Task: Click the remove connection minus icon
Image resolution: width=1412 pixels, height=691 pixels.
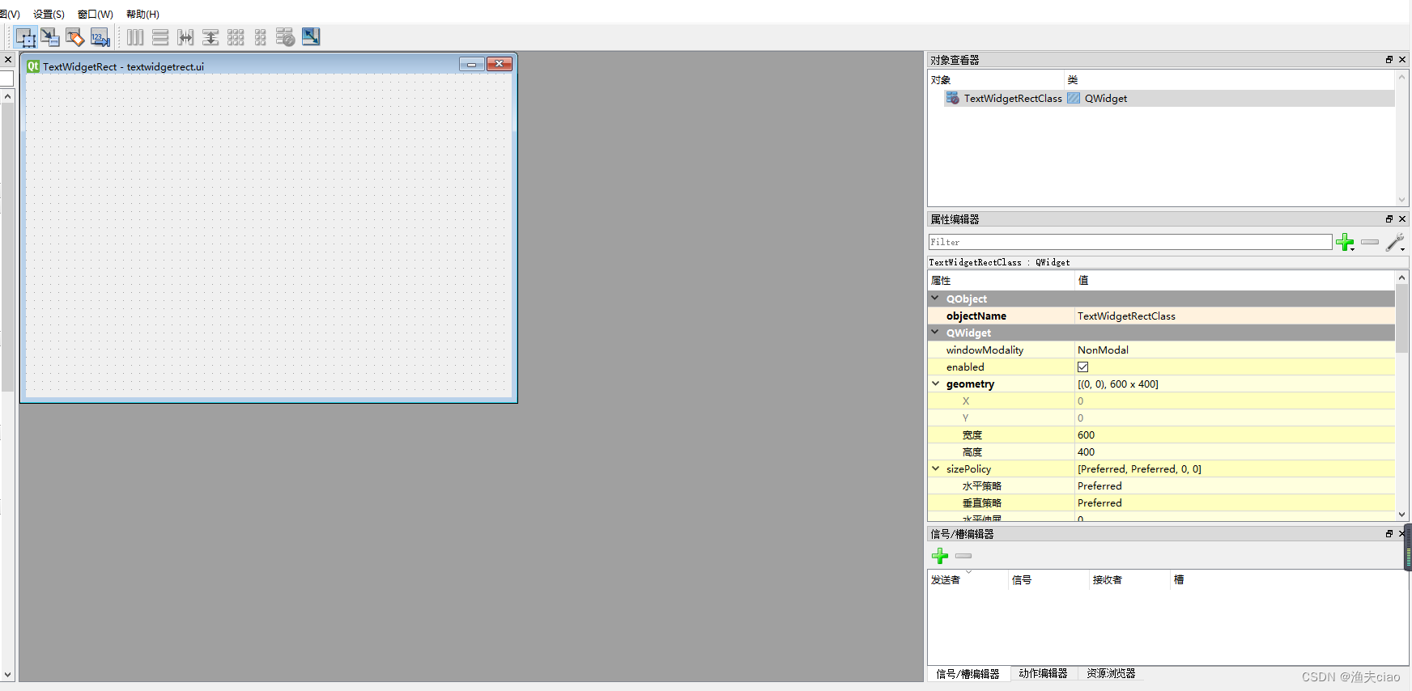Action: (963, 556)
